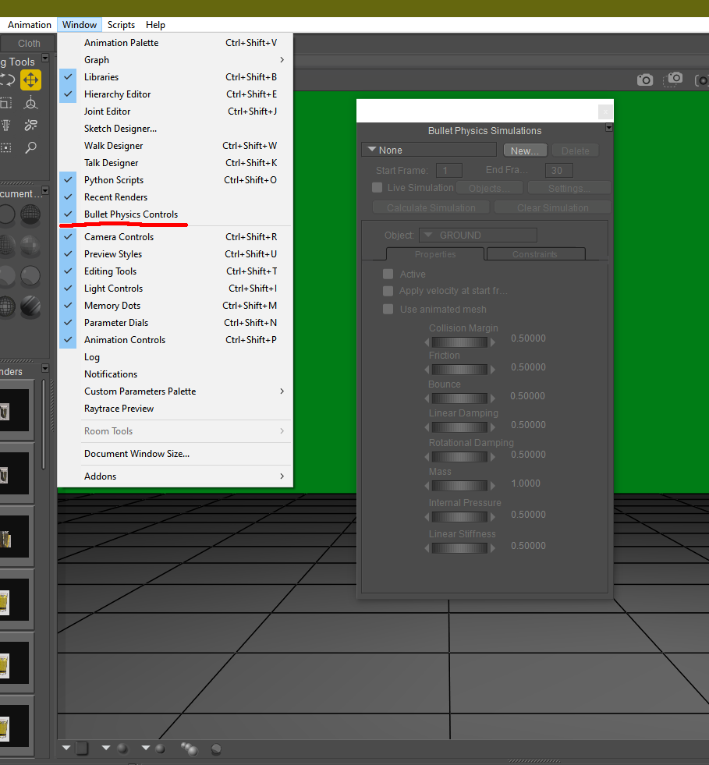This screenshot has height=765, width=709.
Task: Click the Recent Renders panel scrollbar
Action: pyautogui.click(x=44, y=424)
